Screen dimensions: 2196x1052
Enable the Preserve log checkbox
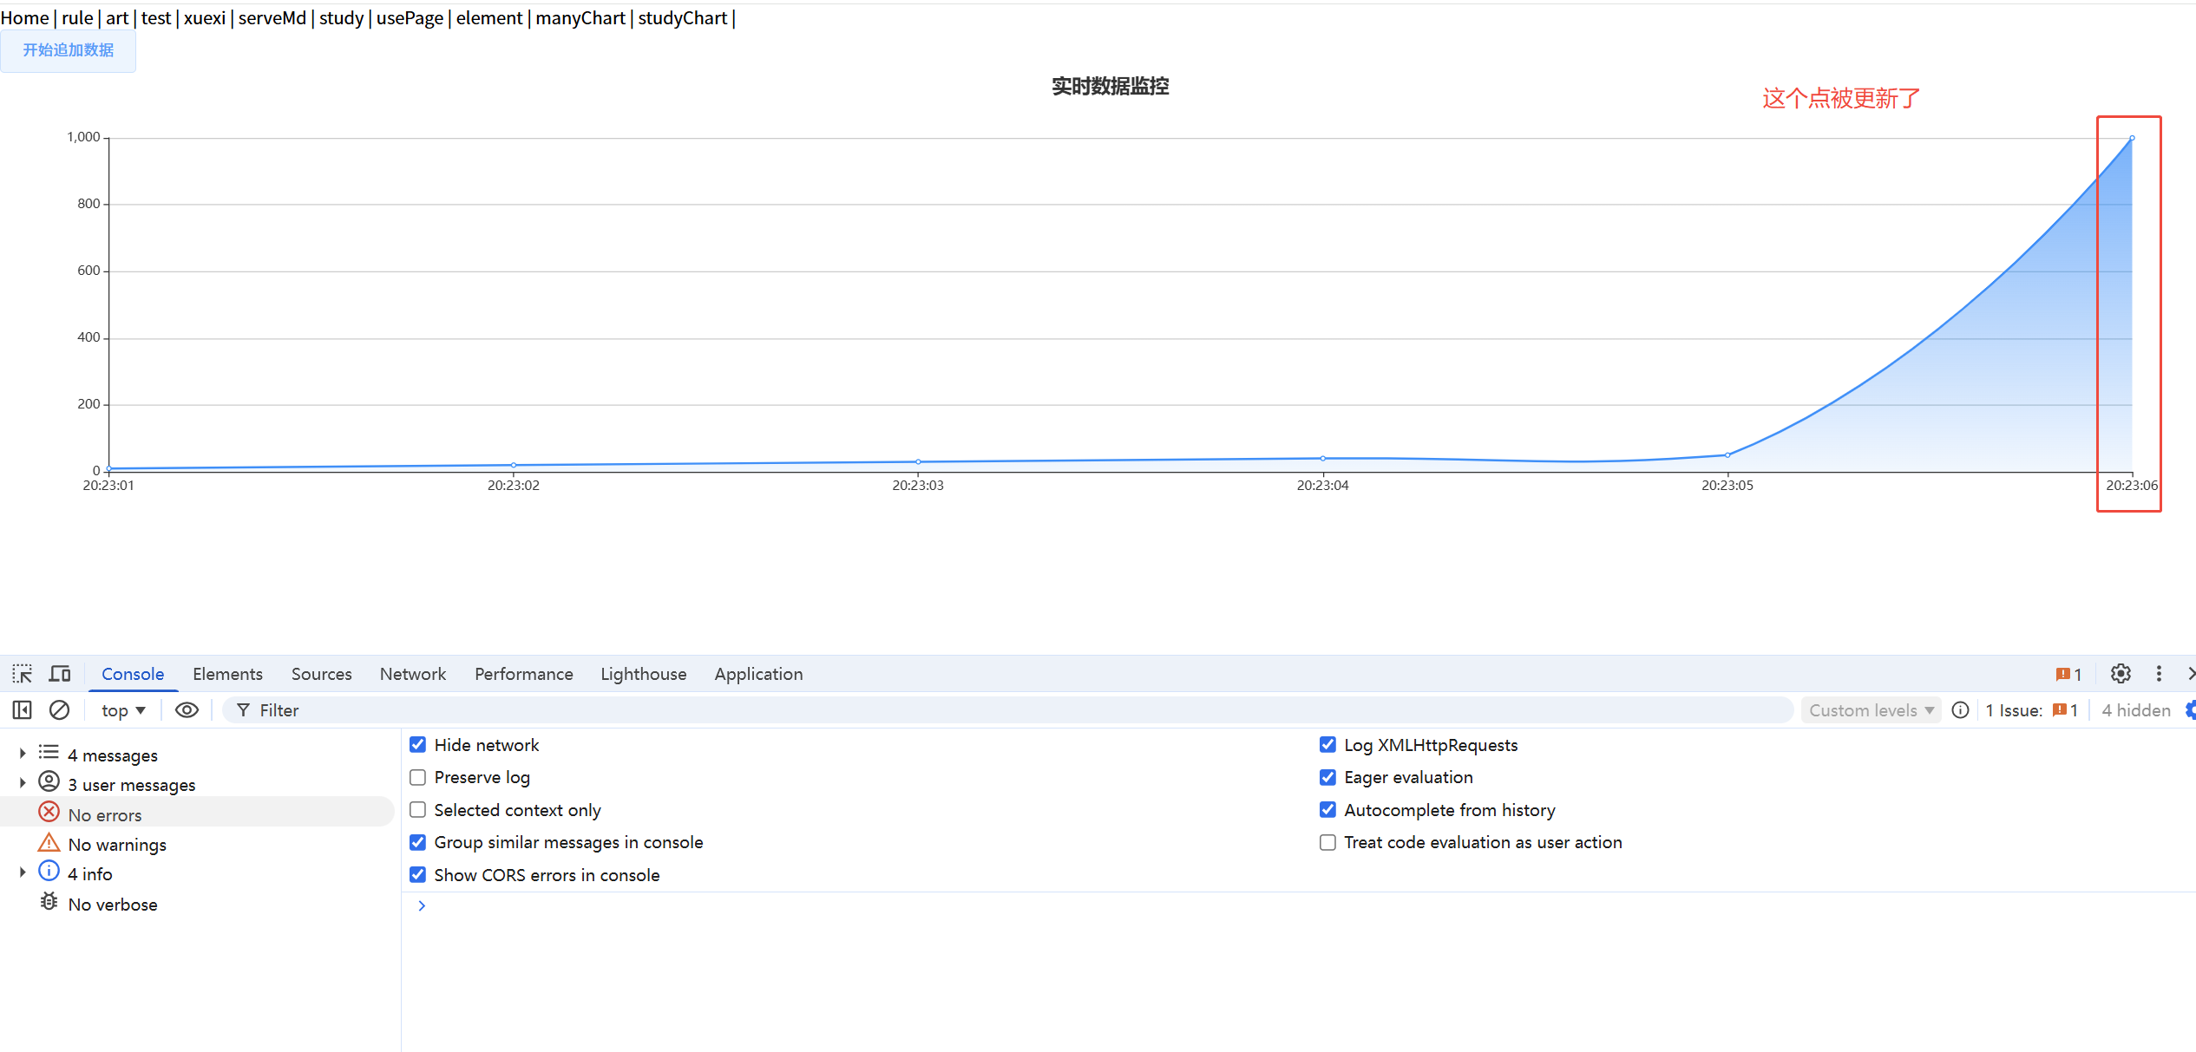pyautogui.click(x=418, y=778)
